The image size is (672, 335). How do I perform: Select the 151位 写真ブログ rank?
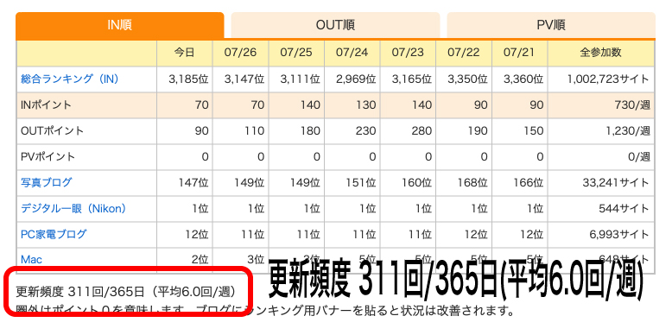(x=352, y=183)
